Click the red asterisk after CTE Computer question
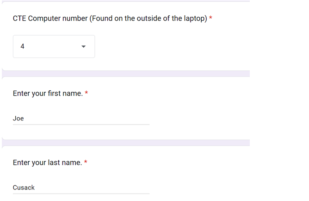 pyautogui.click(x=211, y=19)
